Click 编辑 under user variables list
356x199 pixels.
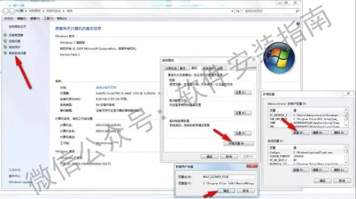point(320,133)
